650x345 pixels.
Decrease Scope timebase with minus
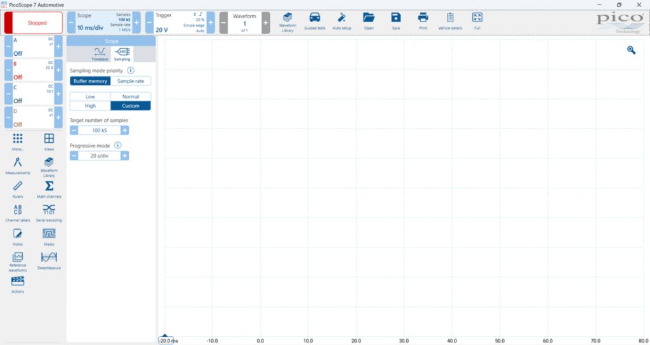[71, 23]
